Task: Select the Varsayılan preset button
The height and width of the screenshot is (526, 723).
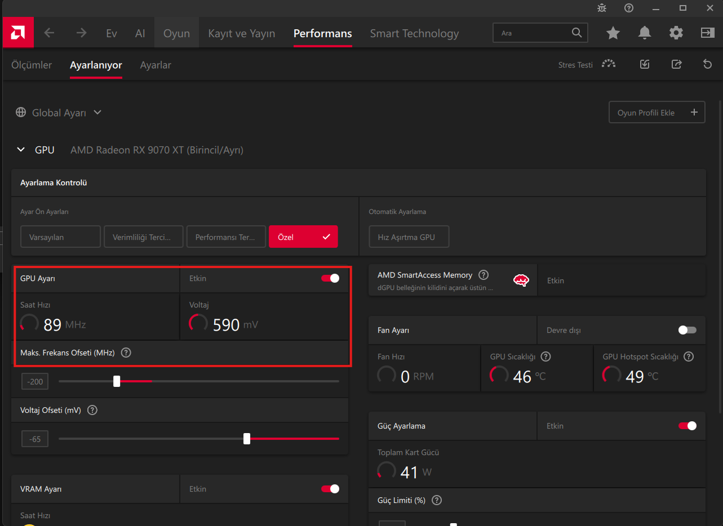Action: click(60, 237)
